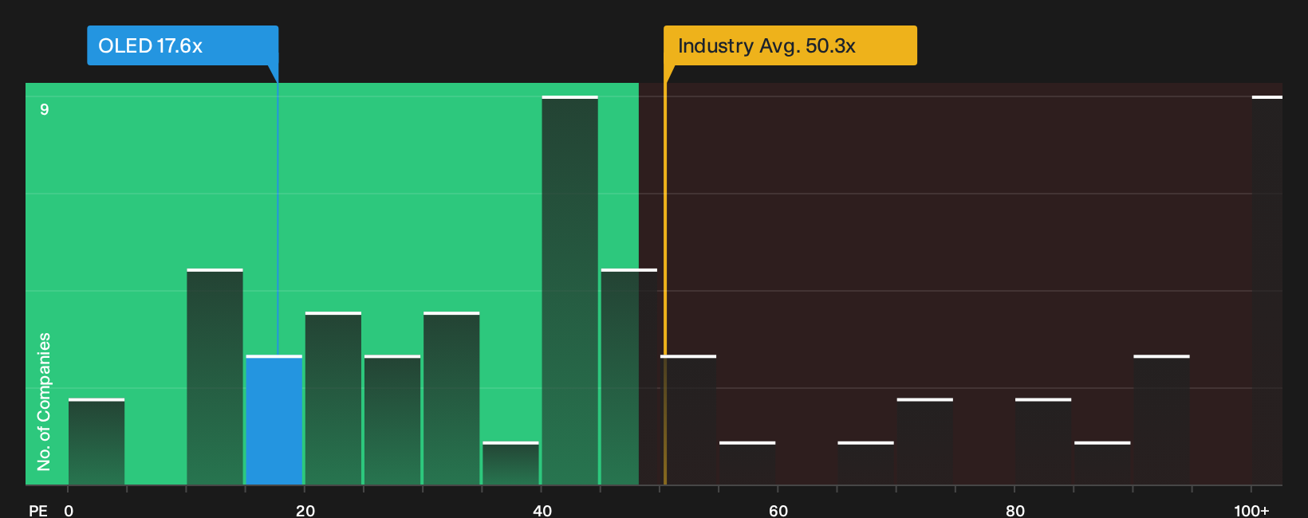
Task: Select the tallest bar at PE 40-45
Action: tap(569, 290)
